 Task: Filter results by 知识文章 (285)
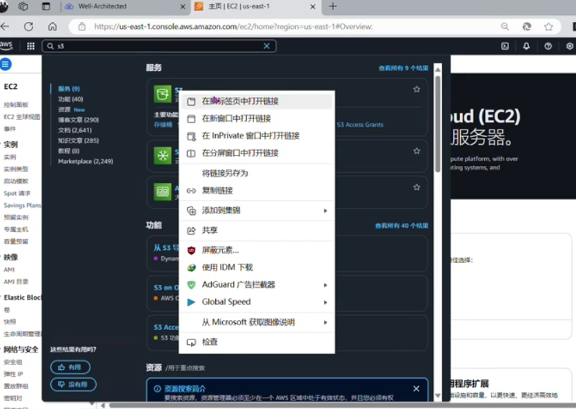coord(78,140)
